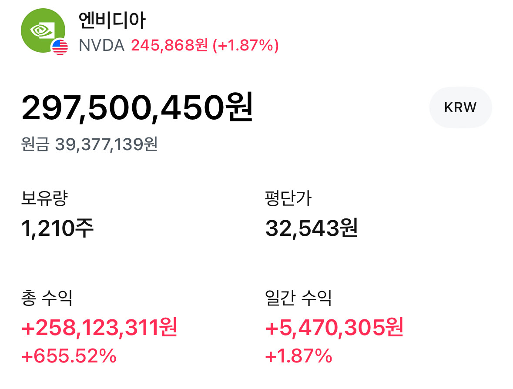This screenshot has height=389, width=513.
Task: Click the total value 297,500,450원
Action: [137, 108]
